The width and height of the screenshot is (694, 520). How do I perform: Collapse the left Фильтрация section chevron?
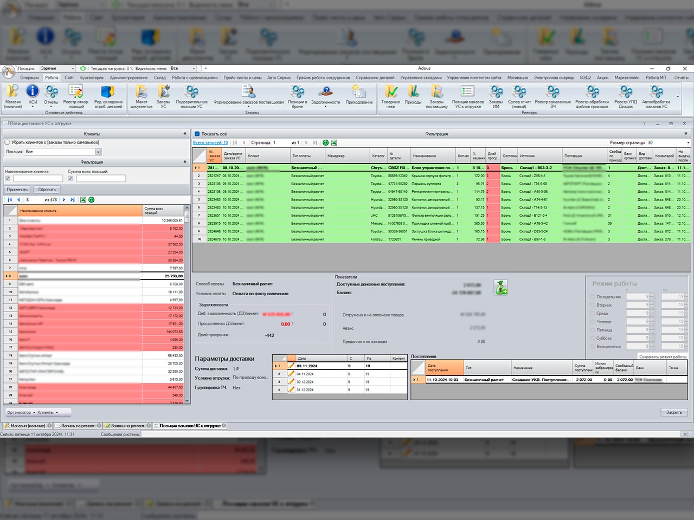click(184, 162)
